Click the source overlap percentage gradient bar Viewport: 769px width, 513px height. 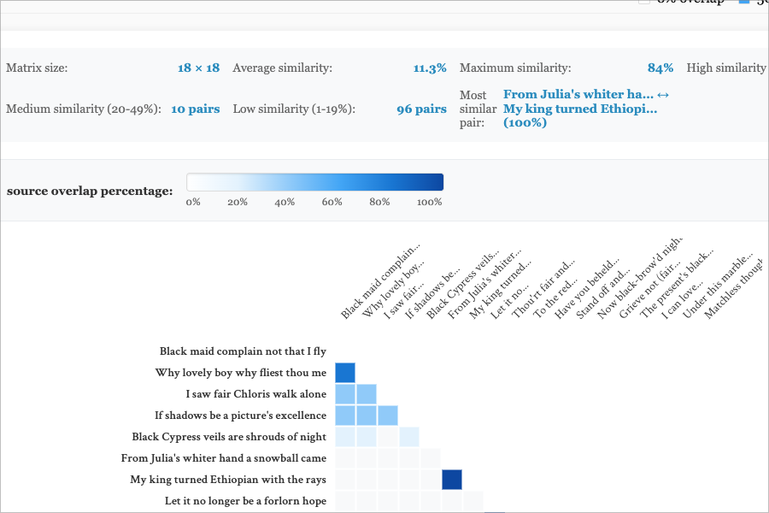point(314,182)
